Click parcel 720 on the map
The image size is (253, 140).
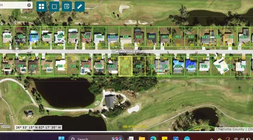point(191,67)
